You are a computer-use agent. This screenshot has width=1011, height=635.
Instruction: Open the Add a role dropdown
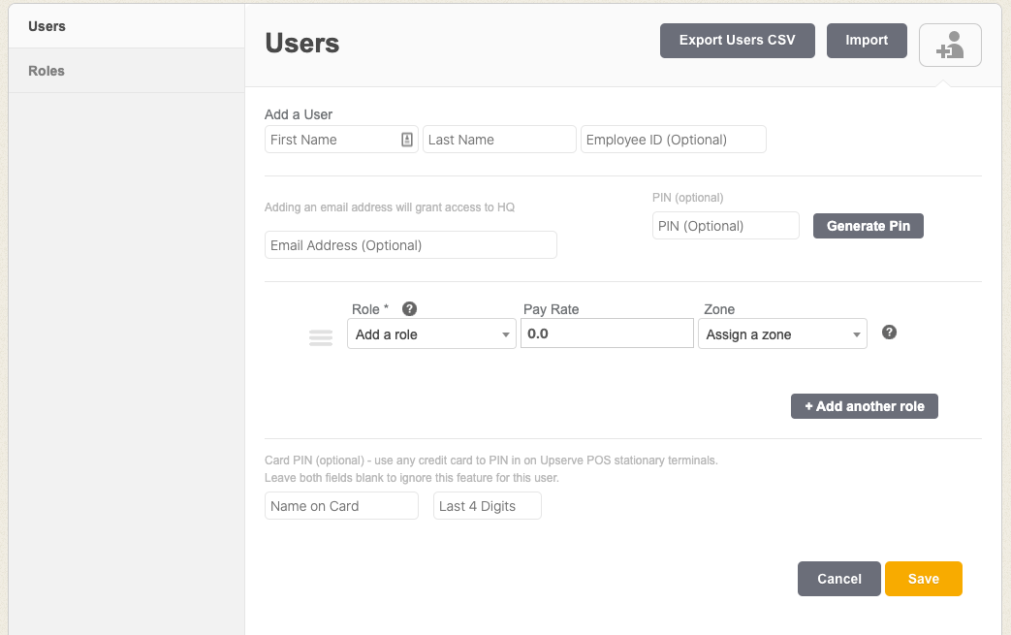coord(430,333)
